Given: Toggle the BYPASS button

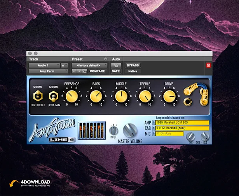Looking at the screenshot, I should click(x=133, y=66).
